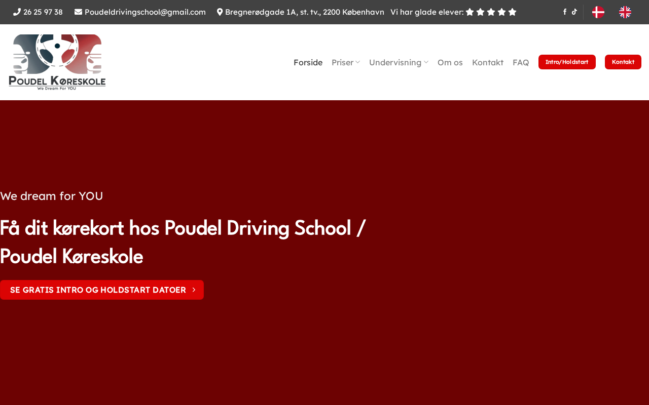Go to the Forside menu item

[308, 62]
